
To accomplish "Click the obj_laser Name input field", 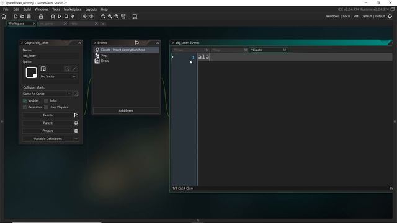I will click(x=51, y=56).
